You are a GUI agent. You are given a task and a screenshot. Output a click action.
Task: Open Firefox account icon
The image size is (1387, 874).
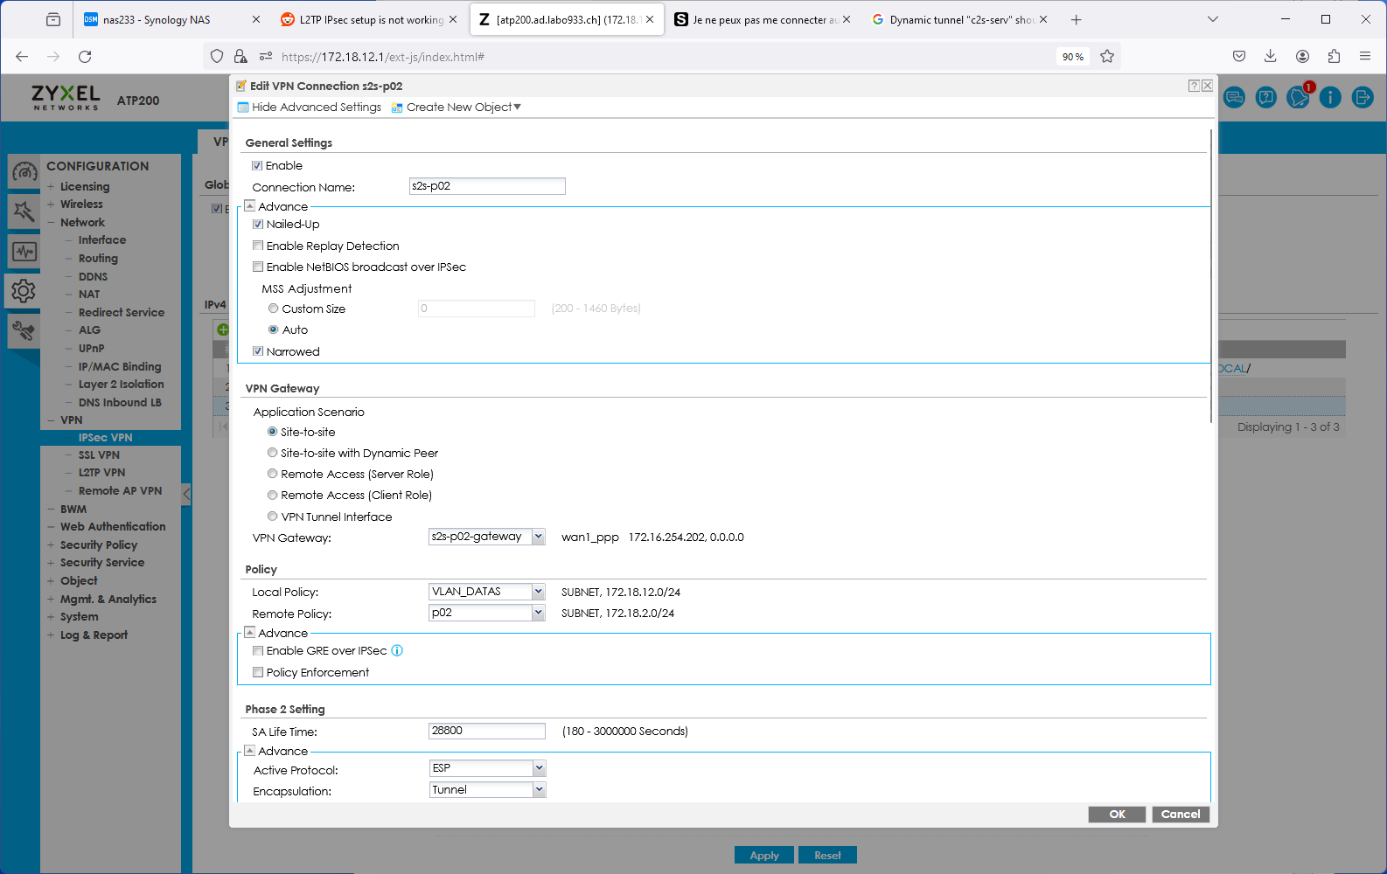point(1302,57)
